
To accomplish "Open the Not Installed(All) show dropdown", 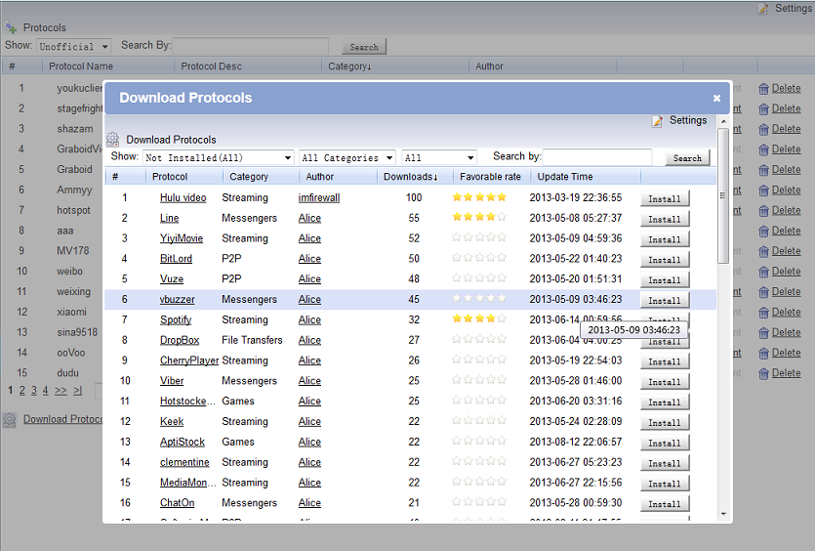I will (x=218, y=157).
